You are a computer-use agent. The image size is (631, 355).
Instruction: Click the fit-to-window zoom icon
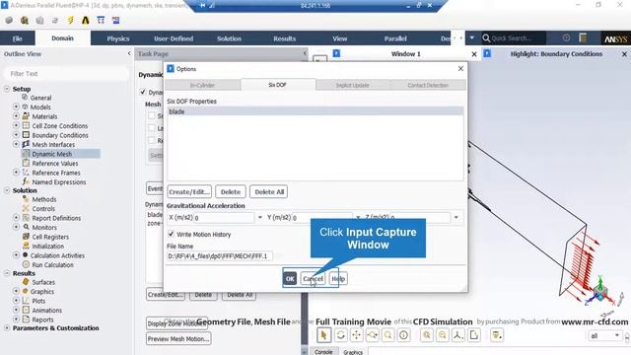(x=427, y=335)
